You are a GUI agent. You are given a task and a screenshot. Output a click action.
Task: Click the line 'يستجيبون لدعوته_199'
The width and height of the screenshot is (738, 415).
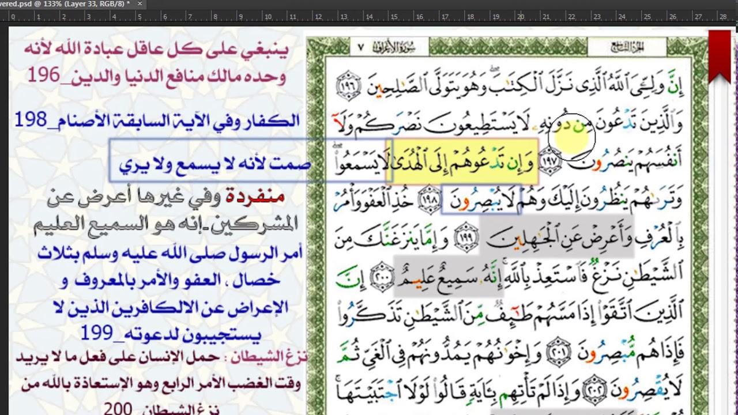pyautogui.click(x=170, y=333)
